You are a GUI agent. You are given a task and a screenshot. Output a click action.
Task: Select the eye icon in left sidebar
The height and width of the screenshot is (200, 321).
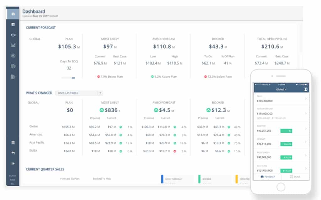(13, 35)
